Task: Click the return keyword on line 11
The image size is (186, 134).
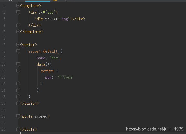Action: click(47, 71)
